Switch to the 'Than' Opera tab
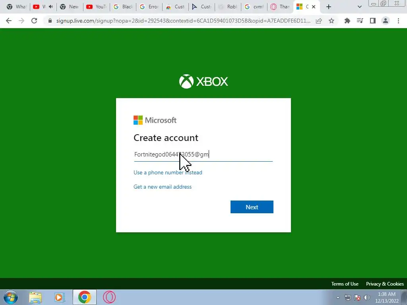The image size is (407, 305). pyautogui.click(x=280, y=7)
